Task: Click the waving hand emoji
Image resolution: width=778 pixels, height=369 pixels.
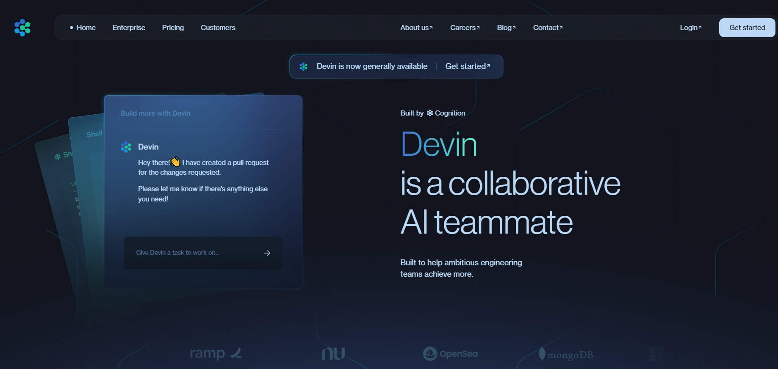Action: [x=175, y=162]
